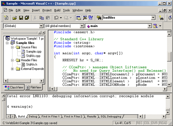Expand the External Dependencies folder

[12, 69]
